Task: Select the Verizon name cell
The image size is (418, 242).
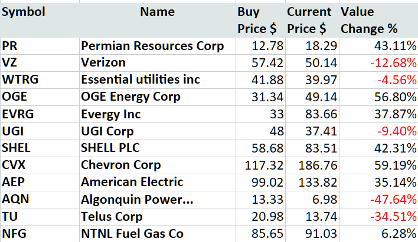Action: 103,63
